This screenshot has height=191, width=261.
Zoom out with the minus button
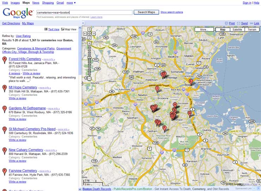coord(89,78)
